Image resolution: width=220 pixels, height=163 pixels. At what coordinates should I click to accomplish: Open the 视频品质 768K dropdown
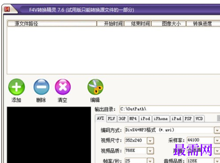coord(150,151)
